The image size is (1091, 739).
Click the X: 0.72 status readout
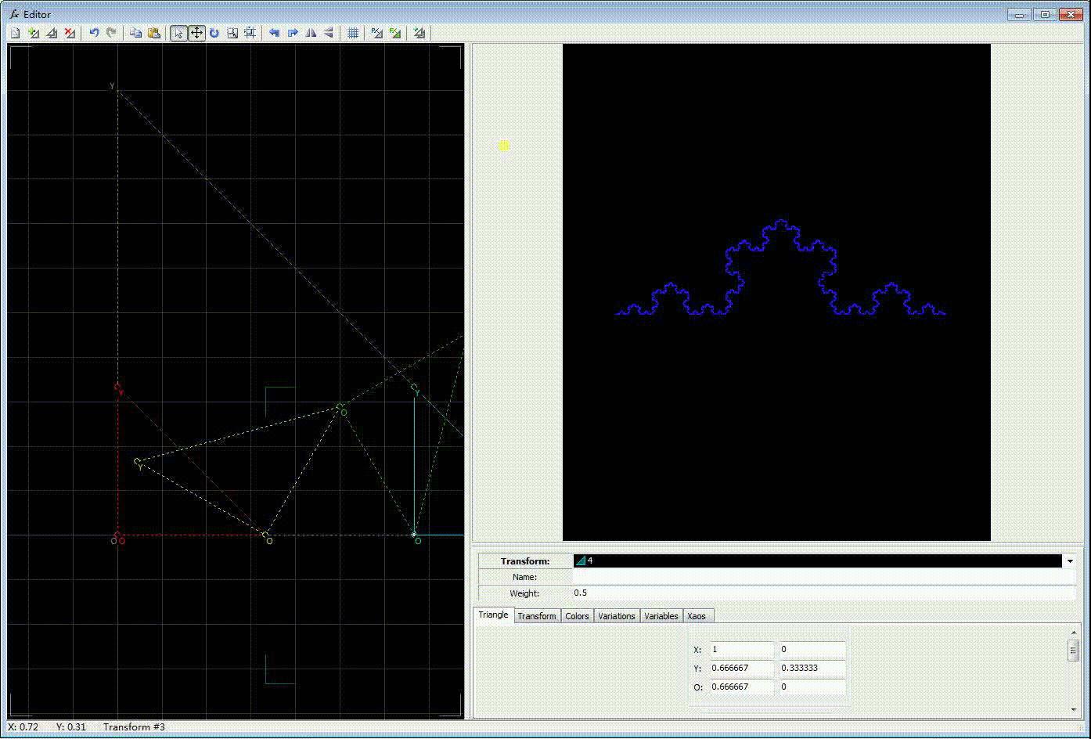23,727
